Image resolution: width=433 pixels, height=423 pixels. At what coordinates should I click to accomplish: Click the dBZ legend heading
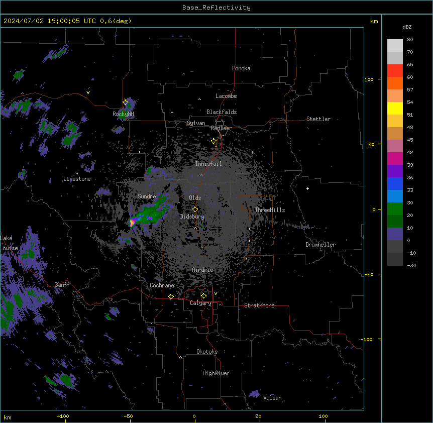[407, 27]
